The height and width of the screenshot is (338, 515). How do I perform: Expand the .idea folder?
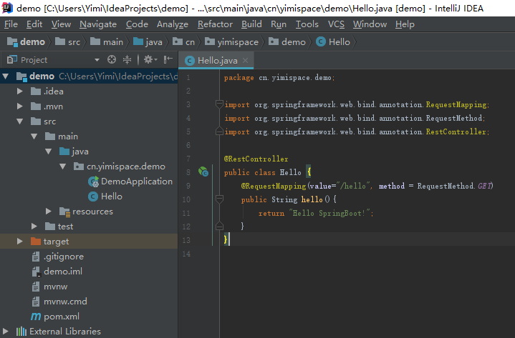point(20,91)
